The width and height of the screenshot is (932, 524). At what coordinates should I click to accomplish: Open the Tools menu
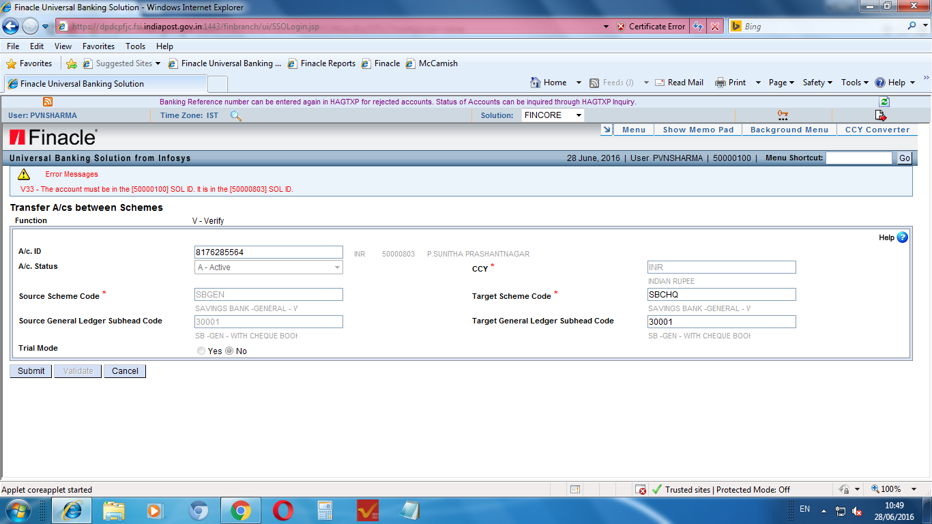(x=135, y=46)
